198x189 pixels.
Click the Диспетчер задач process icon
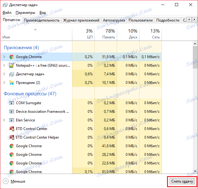pos(12,74)
